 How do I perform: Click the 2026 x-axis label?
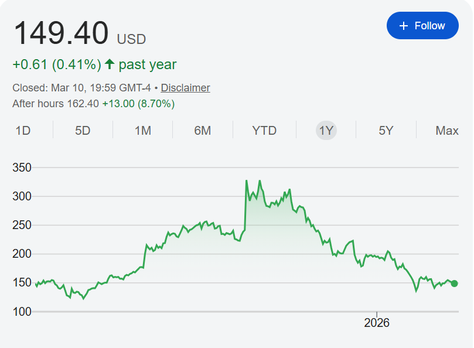(x=377, y=323)
